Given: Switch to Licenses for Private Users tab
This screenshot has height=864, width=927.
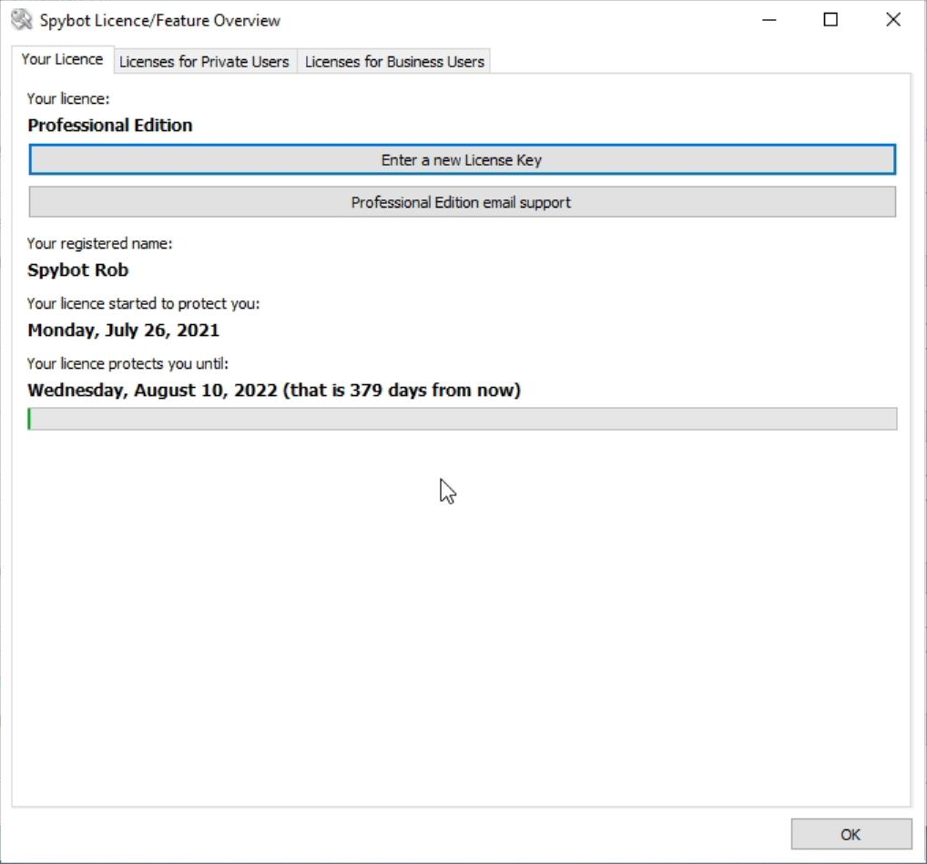Looking at the screenshot, I should point(204,62).
